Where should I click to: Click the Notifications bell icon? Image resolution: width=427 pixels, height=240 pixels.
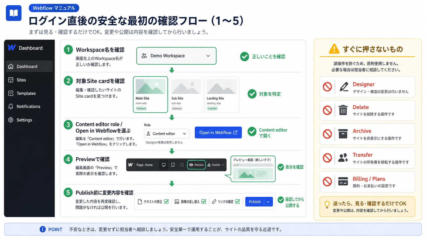pyautogui.click(x=11, y=106)
